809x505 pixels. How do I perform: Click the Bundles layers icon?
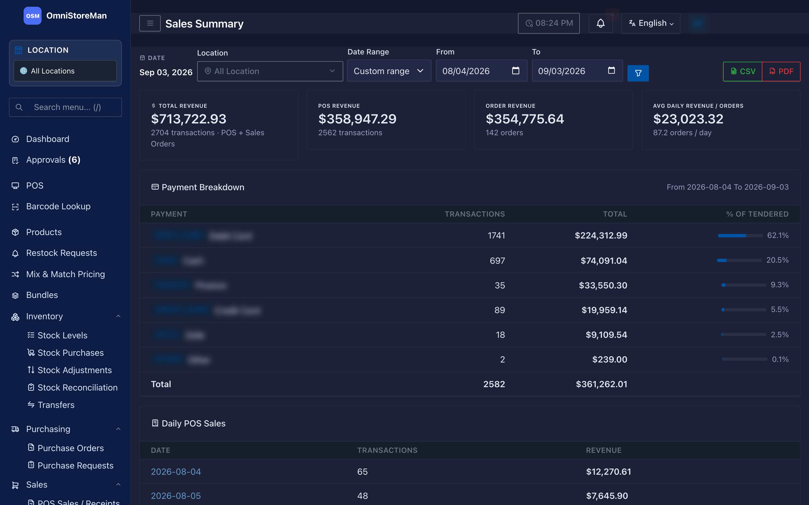[15, 295]
